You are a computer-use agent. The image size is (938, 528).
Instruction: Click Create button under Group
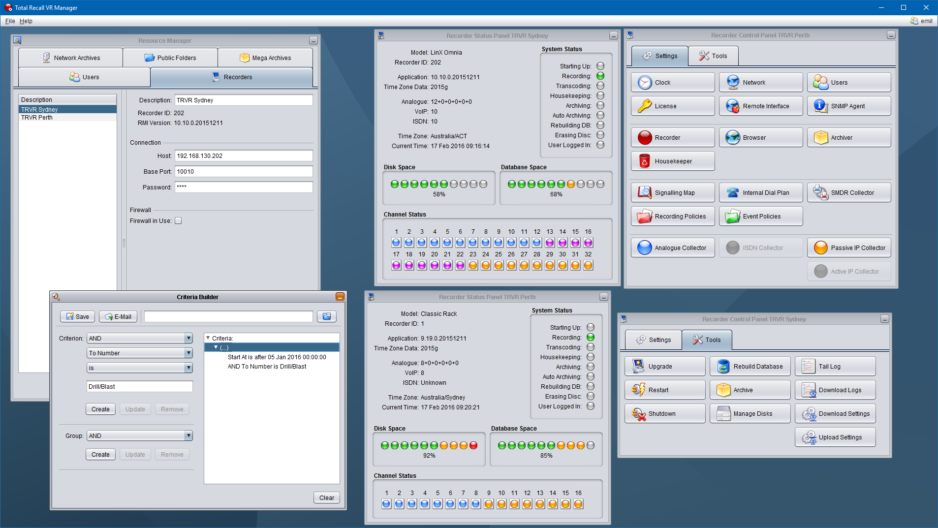(x=101, y=455)
